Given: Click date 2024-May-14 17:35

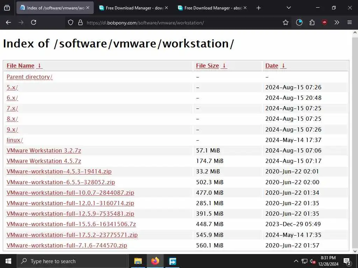Looking at the screenshot, I should [x=293, y=235].
